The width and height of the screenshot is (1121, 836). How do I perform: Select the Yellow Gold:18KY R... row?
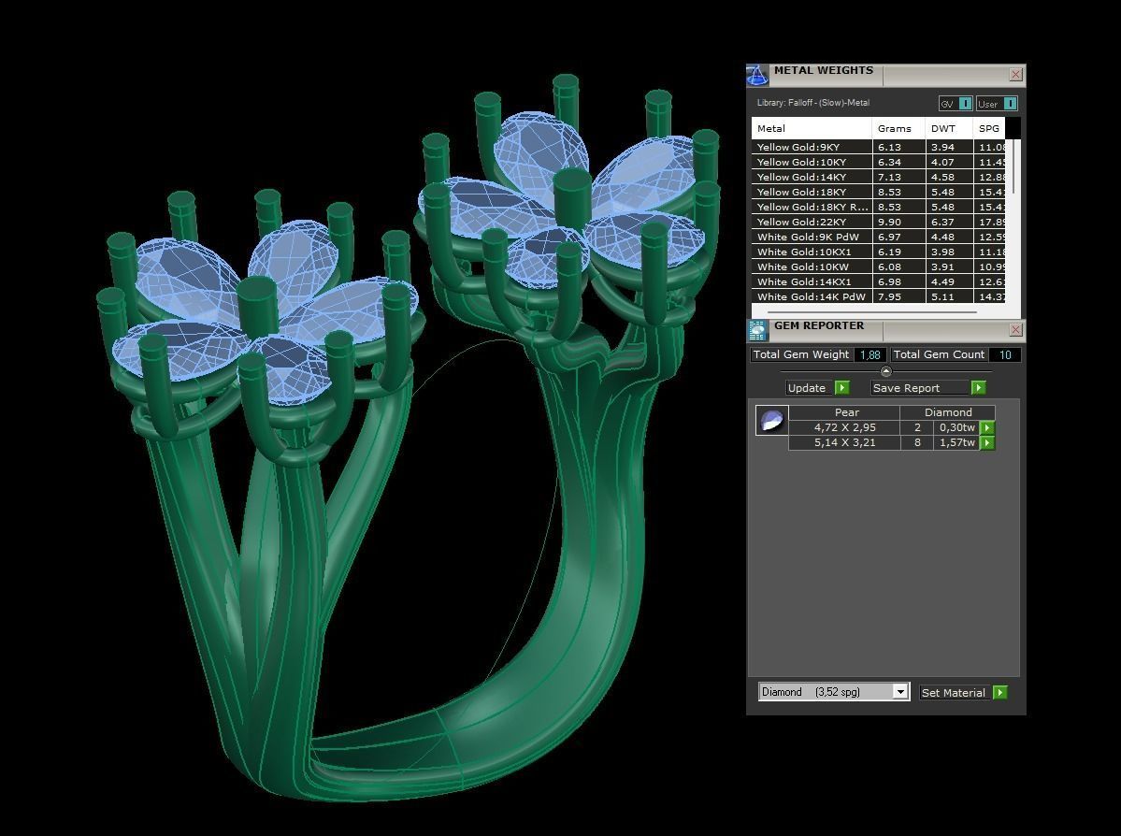coord(879,208)
